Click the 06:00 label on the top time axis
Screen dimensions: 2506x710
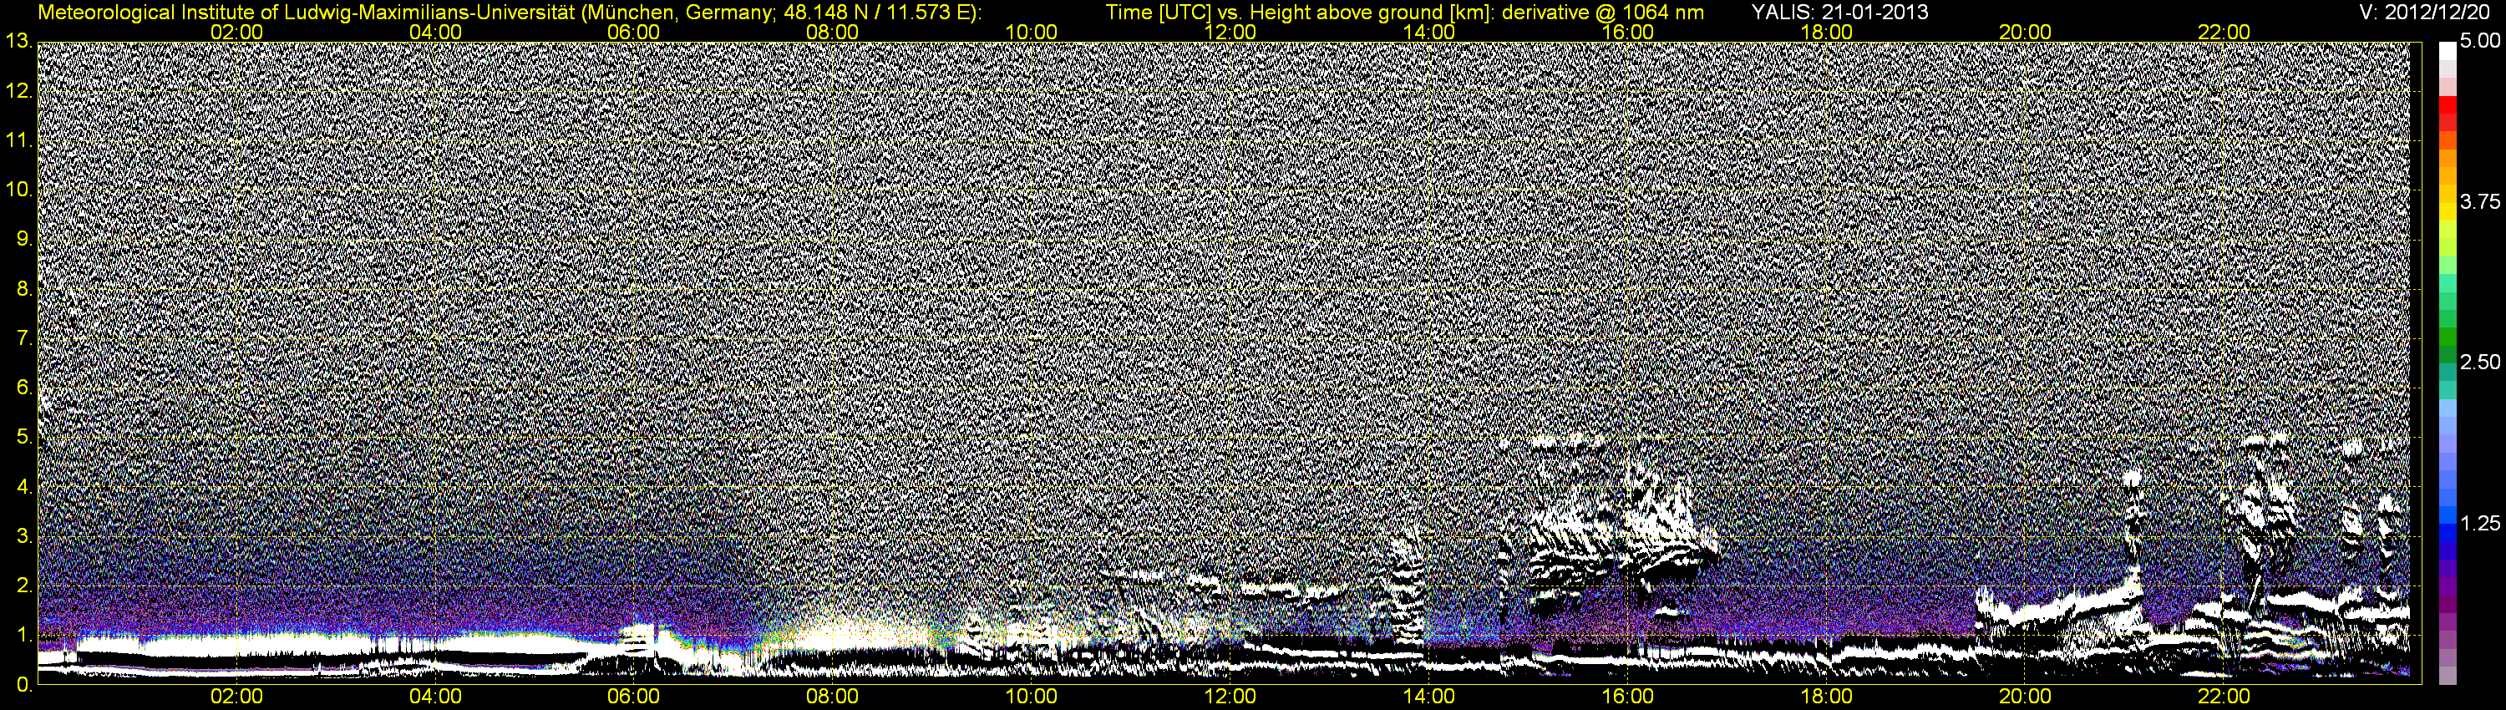click(x=633, y=32)
